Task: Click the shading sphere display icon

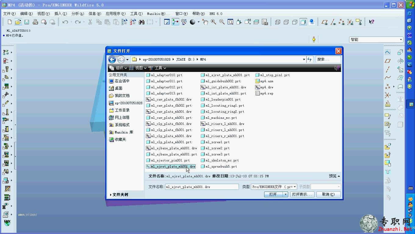Action: point(193,22)
